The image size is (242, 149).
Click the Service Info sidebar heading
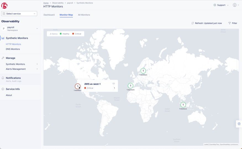pos(13,89)
